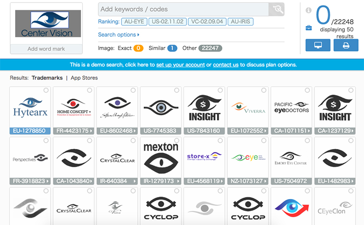Open the US-7745383 eye logo thumbnail
Image resolution: width=364 pixels, height=225 pixels.
[161, 108]
